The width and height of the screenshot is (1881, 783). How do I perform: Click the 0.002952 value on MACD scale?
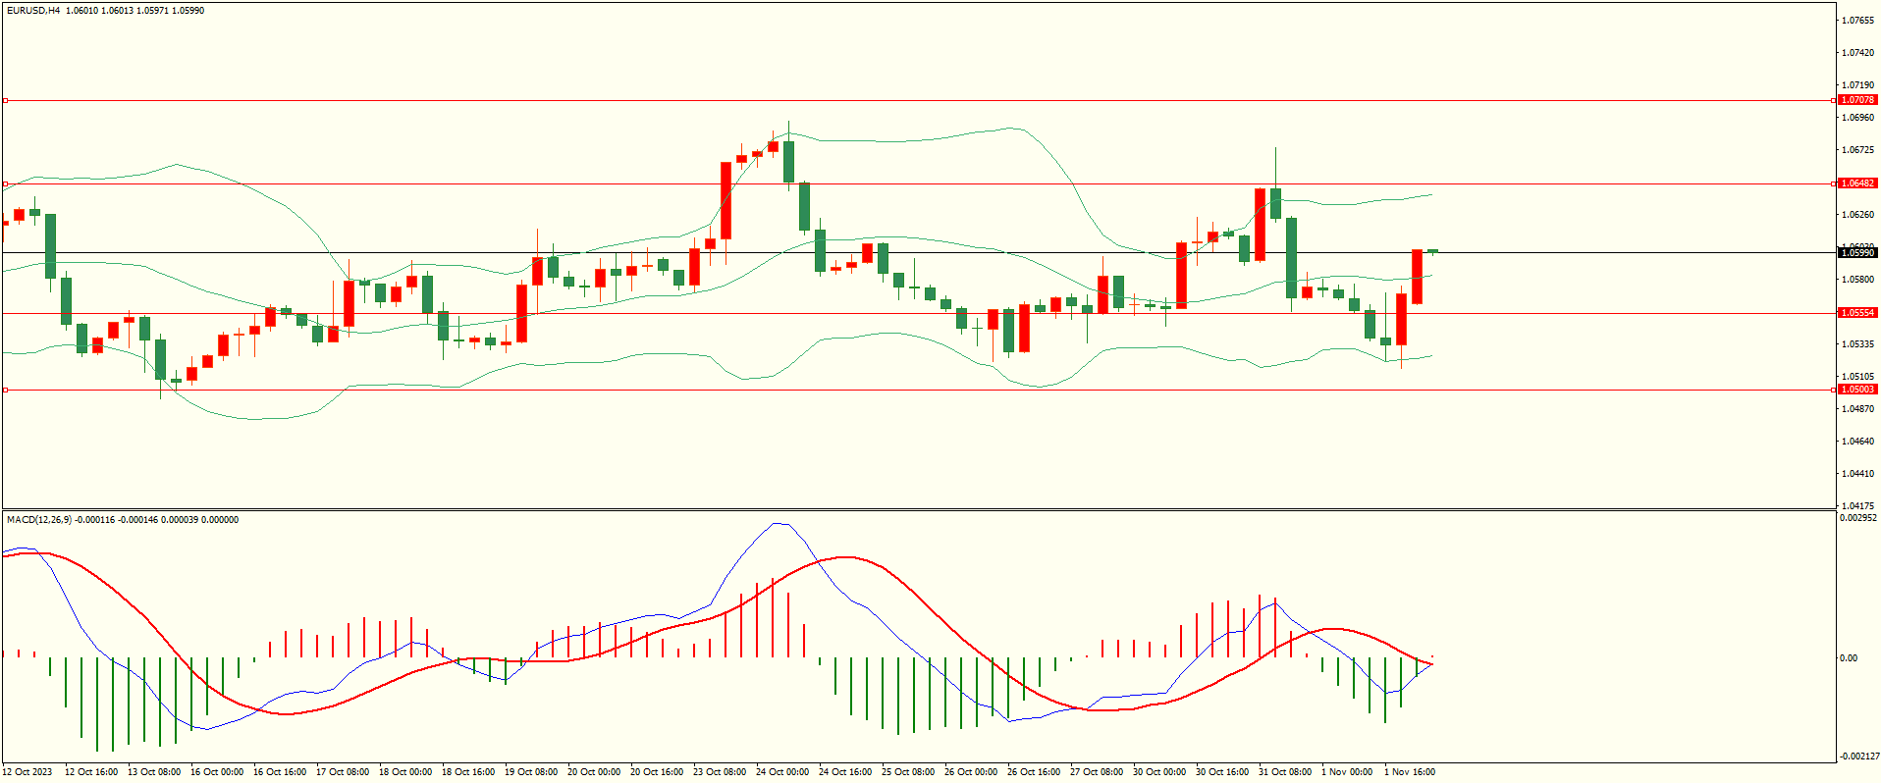pos(1856,518)
